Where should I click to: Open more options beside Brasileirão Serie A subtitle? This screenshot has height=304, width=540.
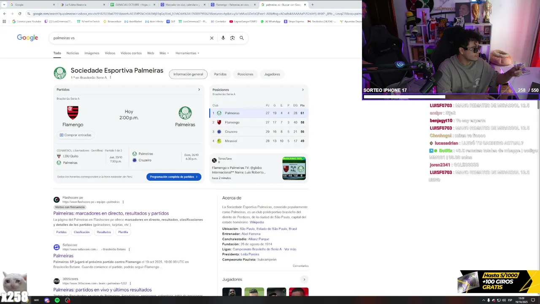click(111, 78)
